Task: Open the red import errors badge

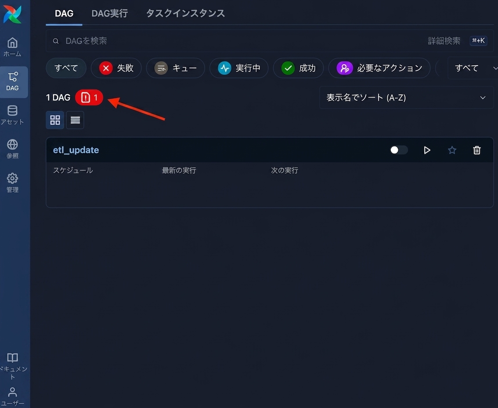Action: point(89,97)
